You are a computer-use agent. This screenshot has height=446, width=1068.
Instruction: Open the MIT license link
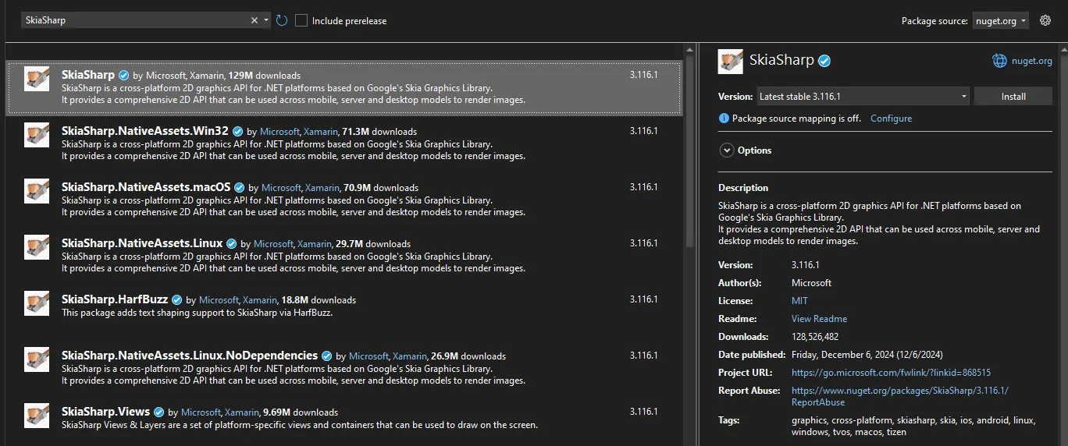click(799, 301)
